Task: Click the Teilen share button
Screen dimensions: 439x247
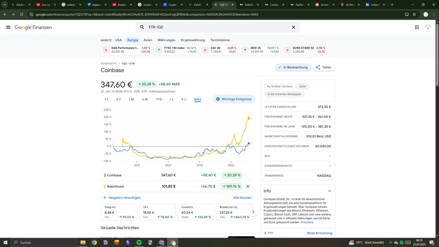Action: click(324, 67)
